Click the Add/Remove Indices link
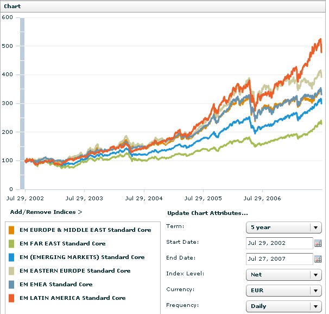329x314 pixels. 46,212
